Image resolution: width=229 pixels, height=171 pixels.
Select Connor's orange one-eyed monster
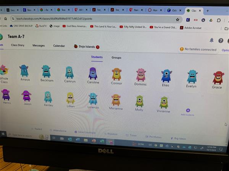point(116,74)
